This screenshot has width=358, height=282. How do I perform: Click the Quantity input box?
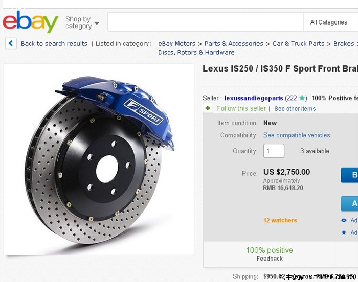tap(274, 151)
